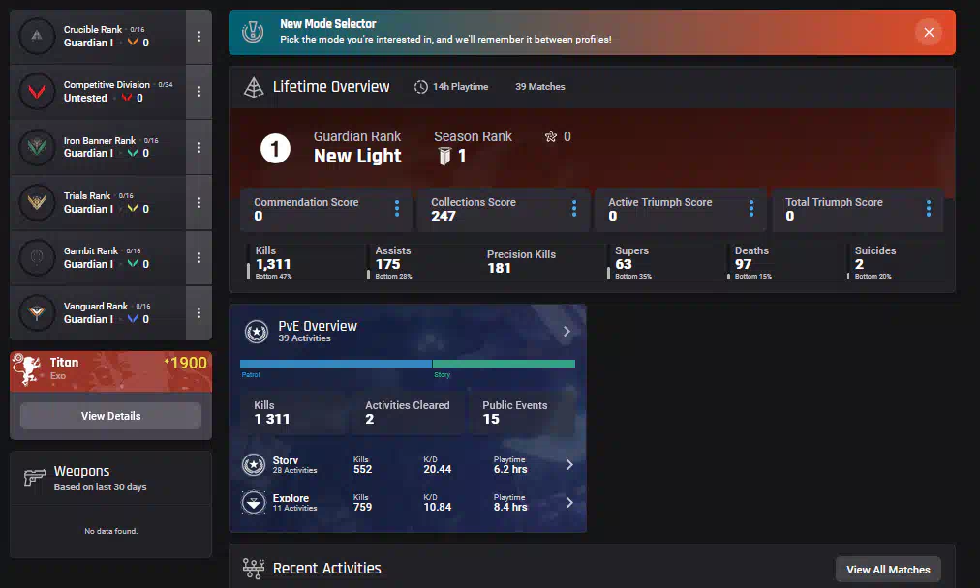The image size is (980, 588).
Task: Click the PvE Kills 1 311 tile
Action: click(293, 413)
